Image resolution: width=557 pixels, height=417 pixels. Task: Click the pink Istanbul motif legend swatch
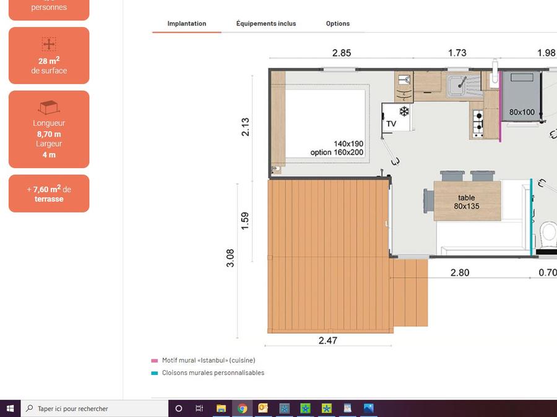pyautogui.click(x=154, y=360)
